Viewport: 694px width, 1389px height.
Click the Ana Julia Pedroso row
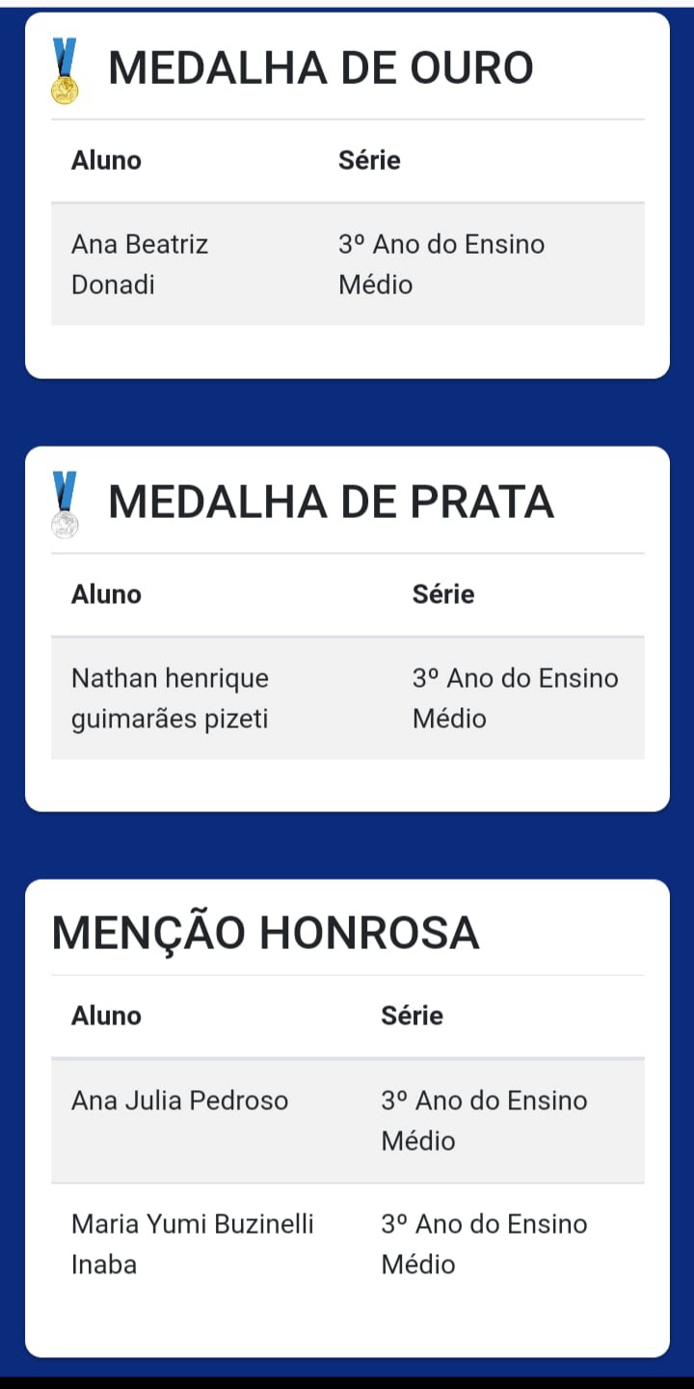[x=348, y=1121]
